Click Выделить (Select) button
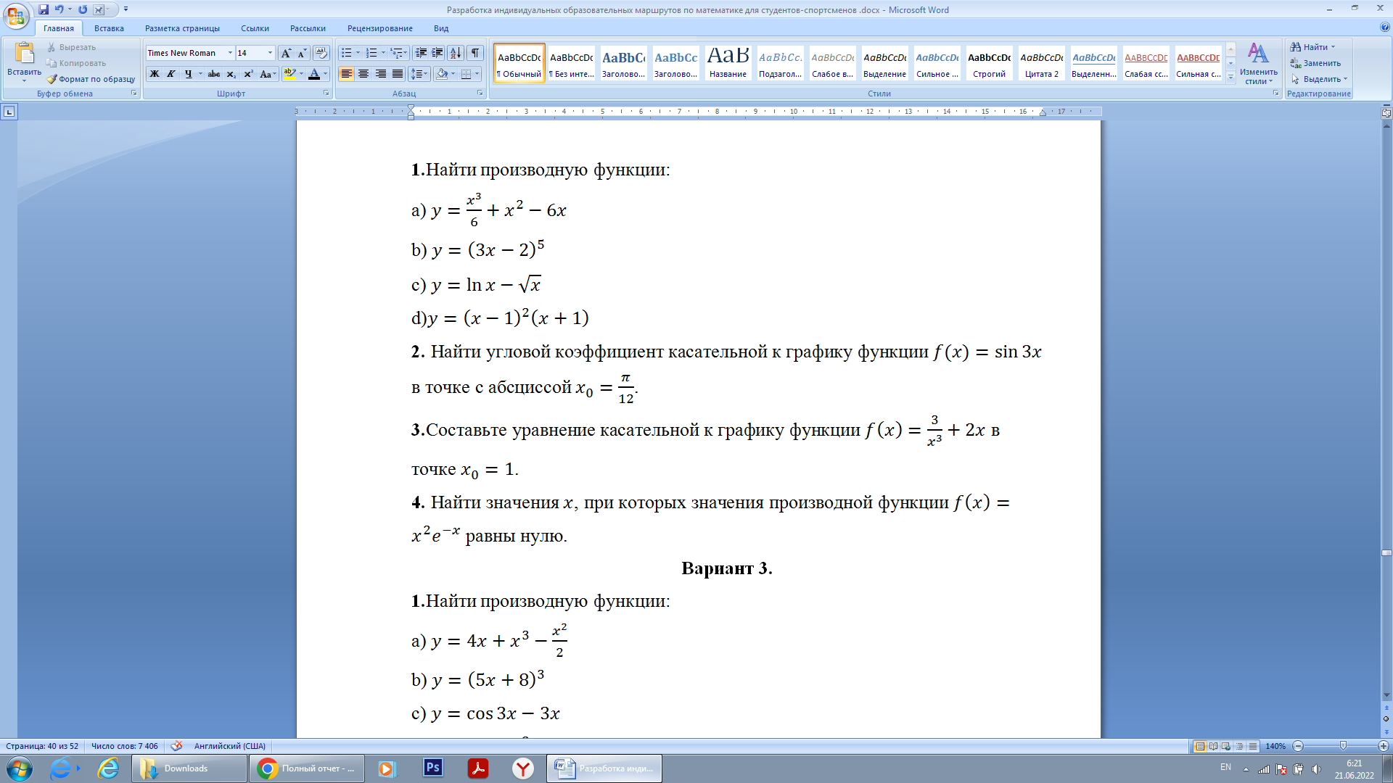The image size is (1393, 783). coord(1319,79)
